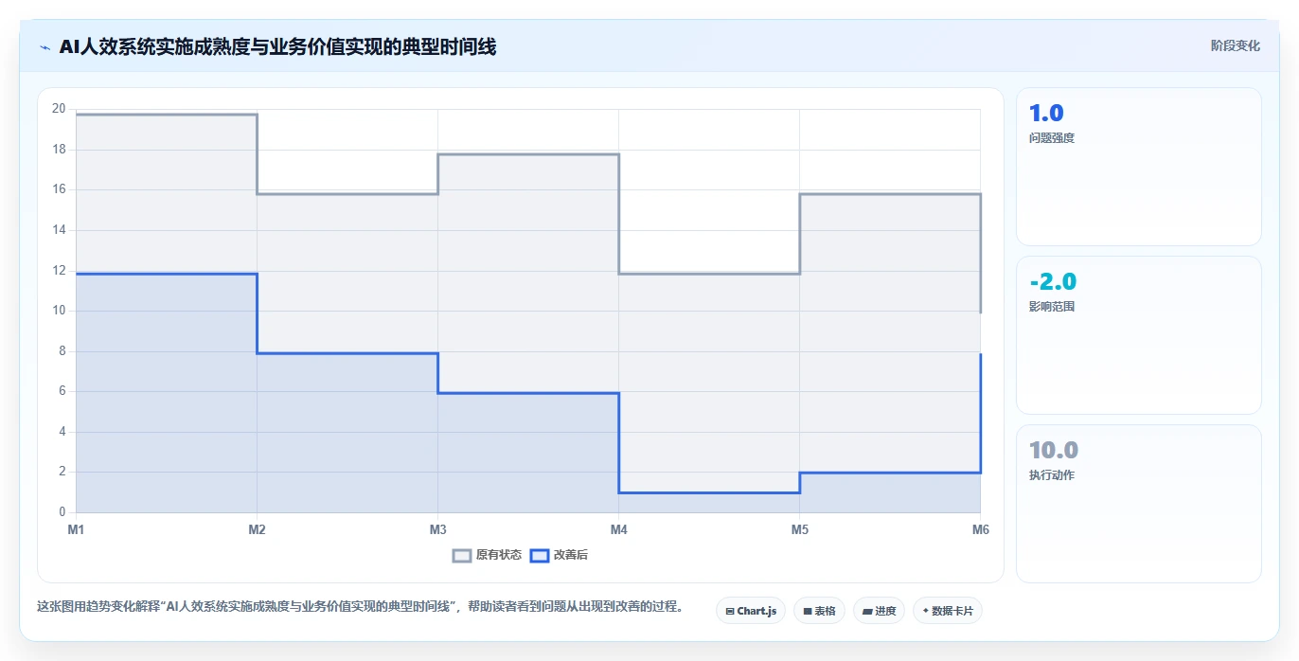Click the y-axis value 12

tap(59, 270)
